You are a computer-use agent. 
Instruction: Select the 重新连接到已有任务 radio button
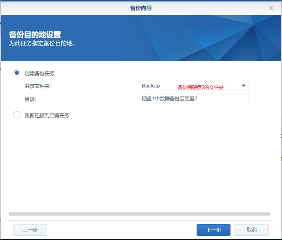pyautogui.click(x=17, y=115)
